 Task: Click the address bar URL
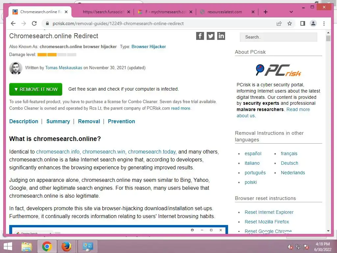[118, 23]
